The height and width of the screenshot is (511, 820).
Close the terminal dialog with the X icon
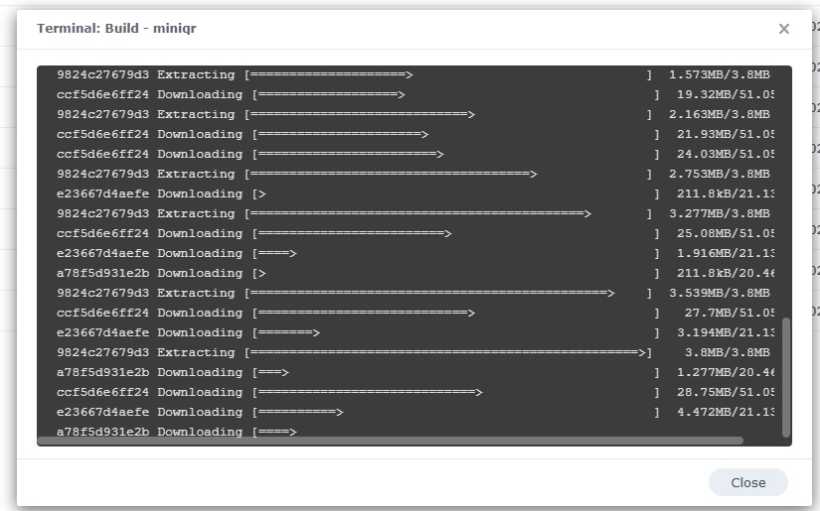click(783, 29)
